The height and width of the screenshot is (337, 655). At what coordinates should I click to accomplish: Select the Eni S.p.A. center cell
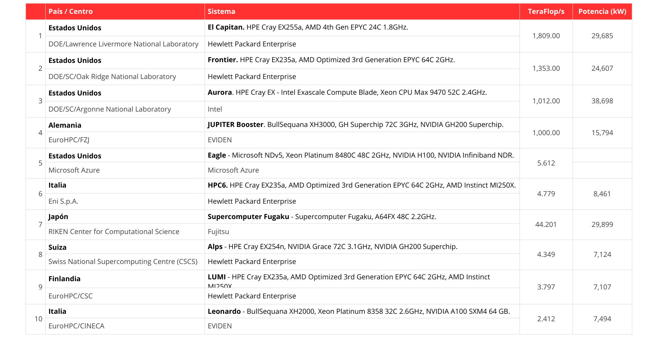63,201
